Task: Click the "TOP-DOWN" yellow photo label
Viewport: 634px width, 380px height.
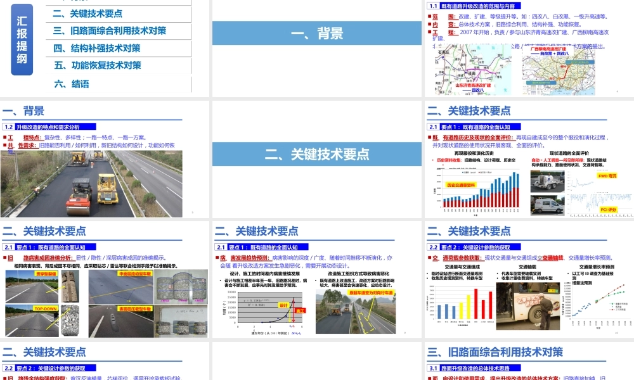Action: point(45,308)
